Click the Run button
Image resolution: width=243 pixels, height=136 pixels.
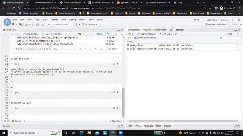pos(99,34)
